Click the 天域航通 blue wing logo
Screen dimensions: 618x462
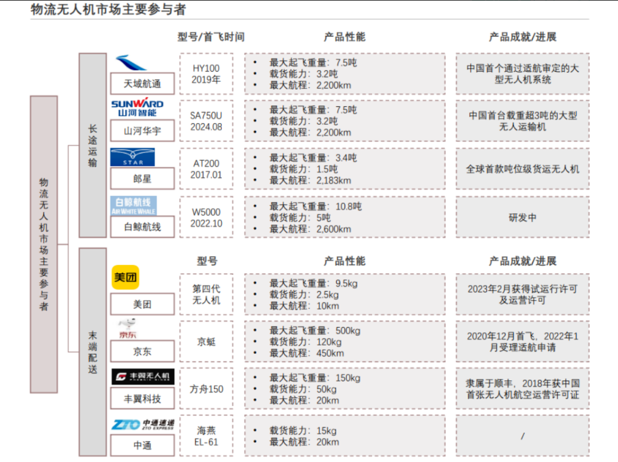(x=131, y=63)
